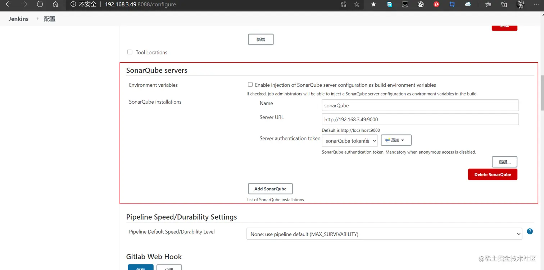Screen dimensions: 544x270
Task: Open the 配置 breadcrumb link
Action: [50, 19]
